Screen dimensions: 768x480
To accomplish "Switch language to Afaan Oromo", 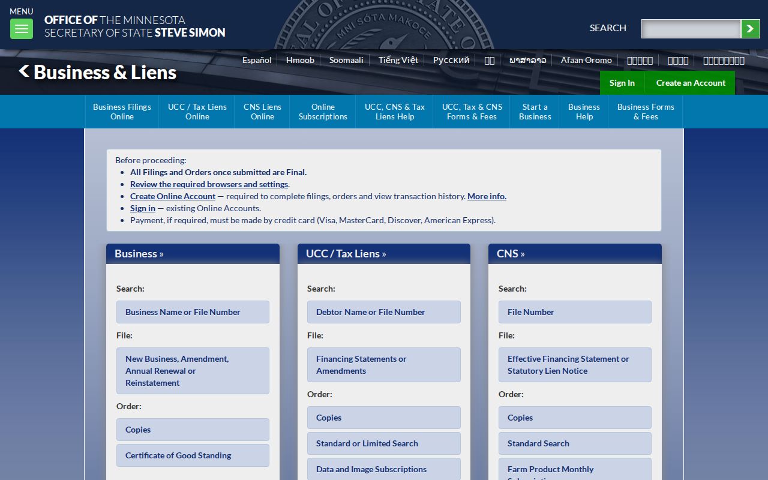I will pos(586,60).
